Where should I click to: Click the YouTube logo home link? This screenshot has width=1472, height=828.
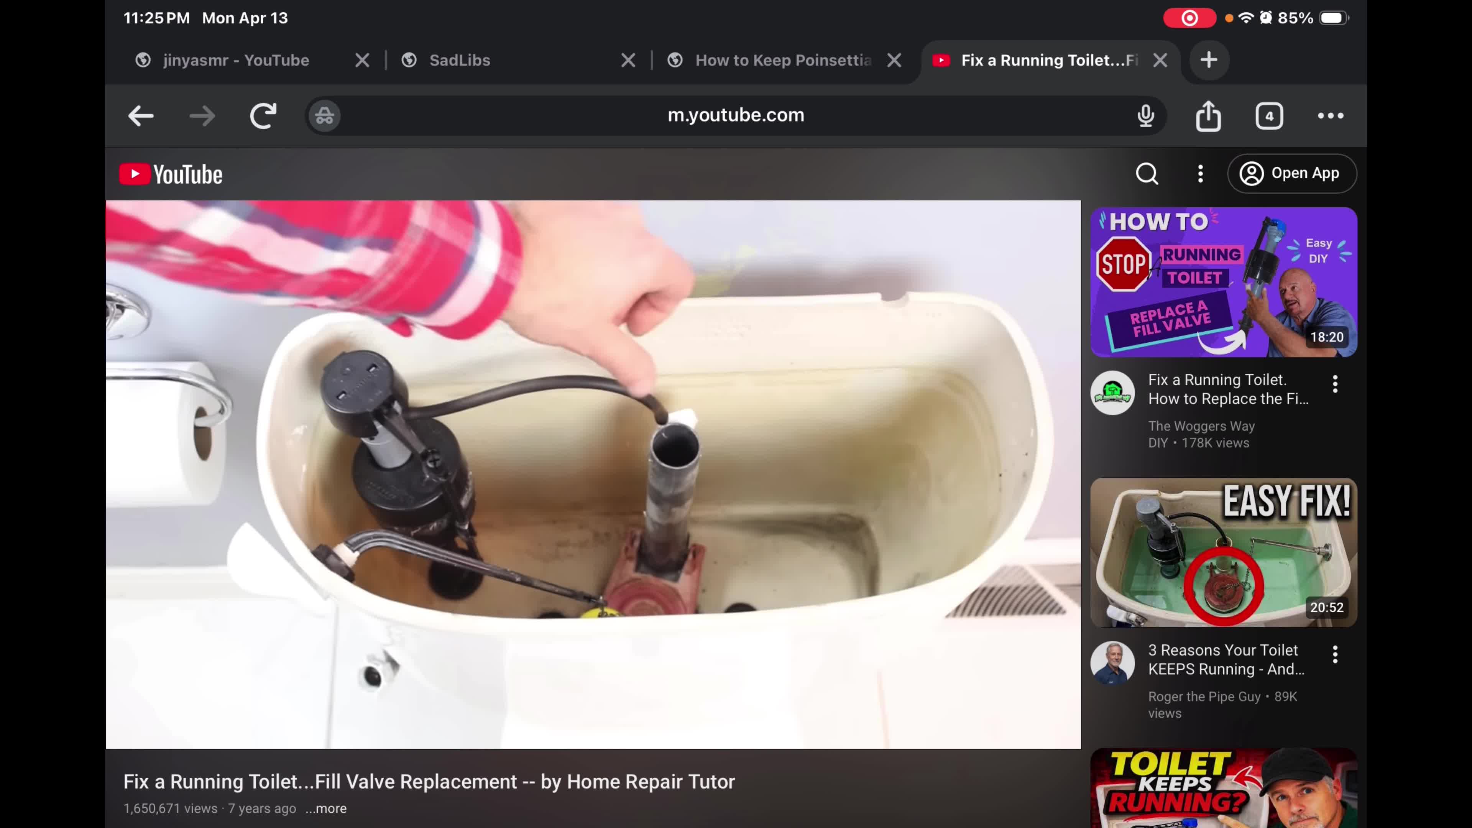pyautogui.click(x=171, y=174)
